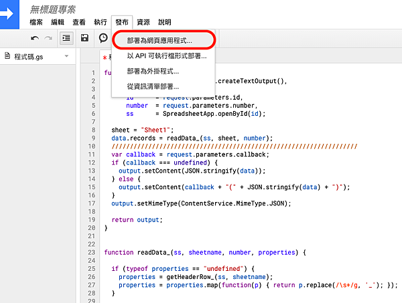The width and height of the screenshot is (402, 303).
Task: Open the 編輯 menu
Action: click(58, 22)
